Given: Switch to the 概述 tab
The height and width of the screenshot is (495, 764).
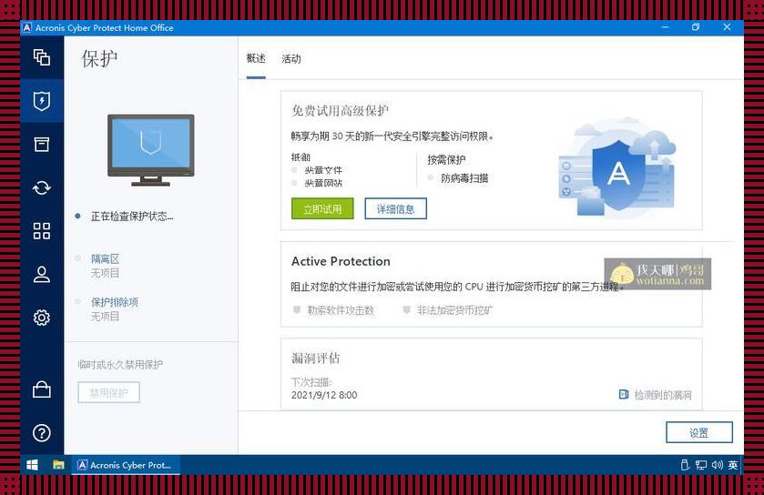Looking at the screenshot, I should click(x=256, y=59).
